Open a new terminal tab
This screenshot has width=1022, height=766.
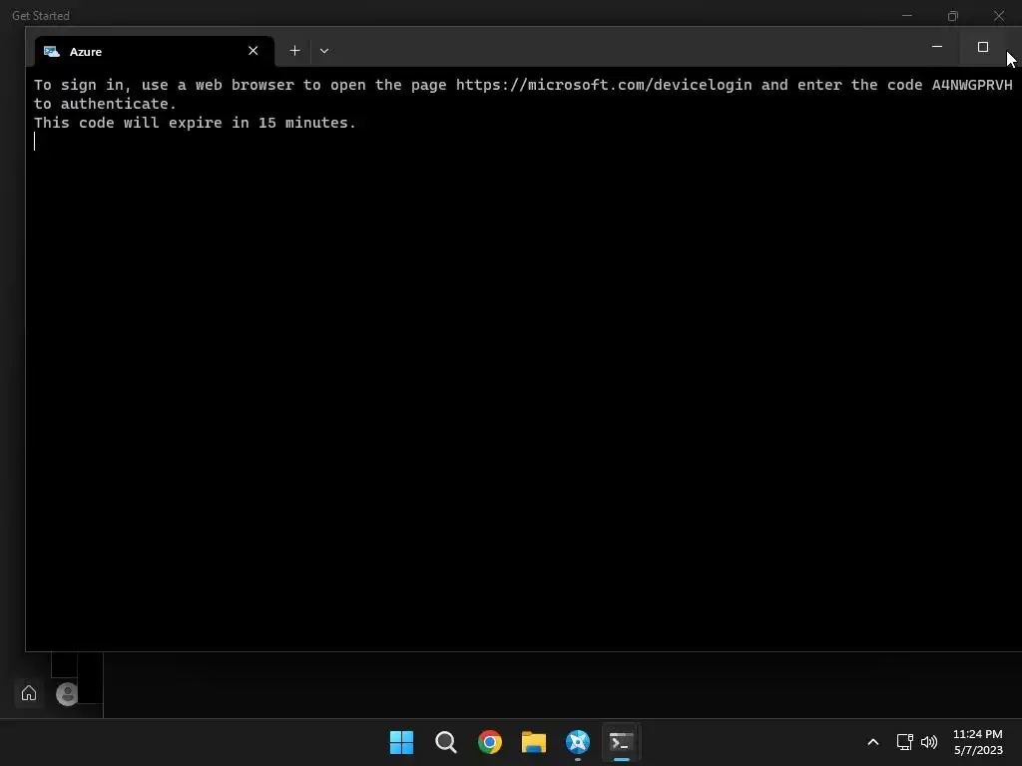[294, 51]
